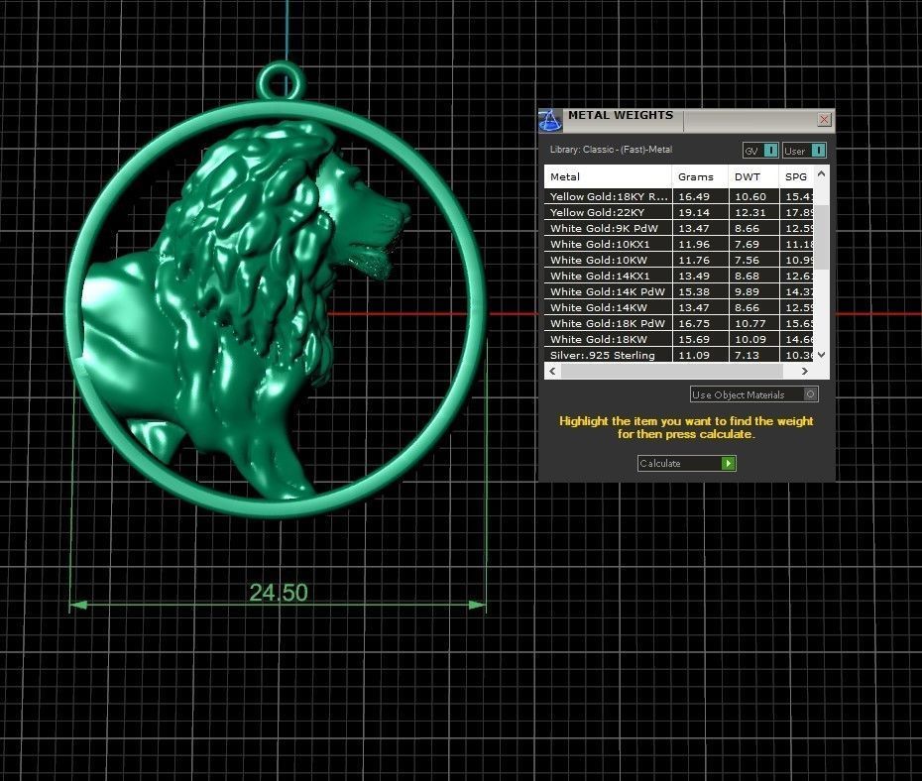Select the White Gold:10KW row
Image resolution: width=922 pixels, height=781 pixels.
tap(679, 260)
